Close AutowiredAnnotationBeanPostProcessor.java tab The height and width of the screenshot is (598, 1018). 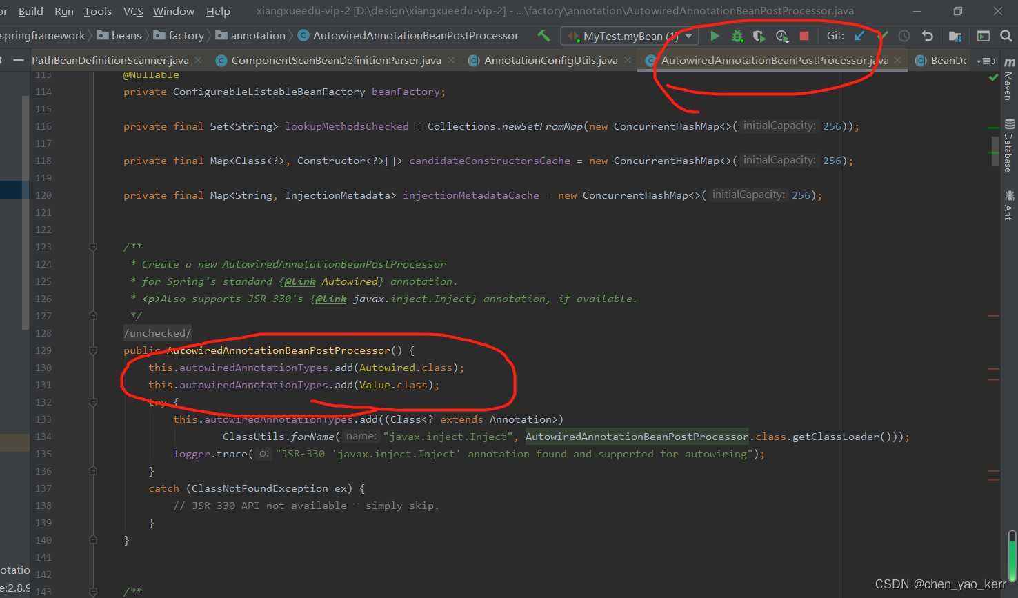point(897,61)
